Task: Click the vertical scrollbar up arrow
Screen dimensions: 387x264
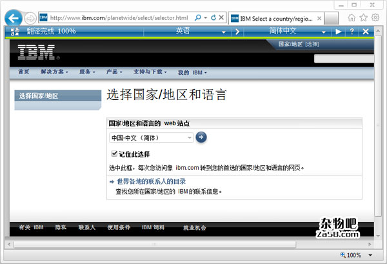Action: click(378, 31)
